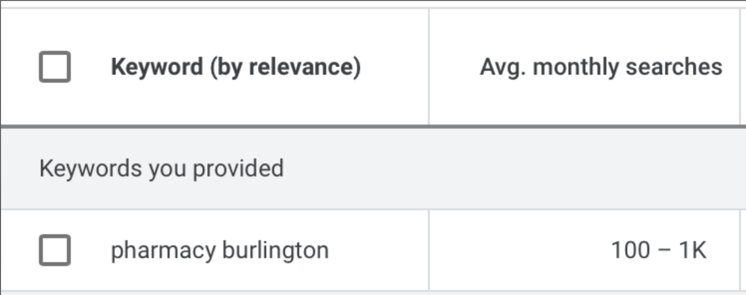Image resolution: width=746 pixels, height=295 pixels.
Task: Tick the select-all checkbox in table header
Action: click(x=54, y=67)
